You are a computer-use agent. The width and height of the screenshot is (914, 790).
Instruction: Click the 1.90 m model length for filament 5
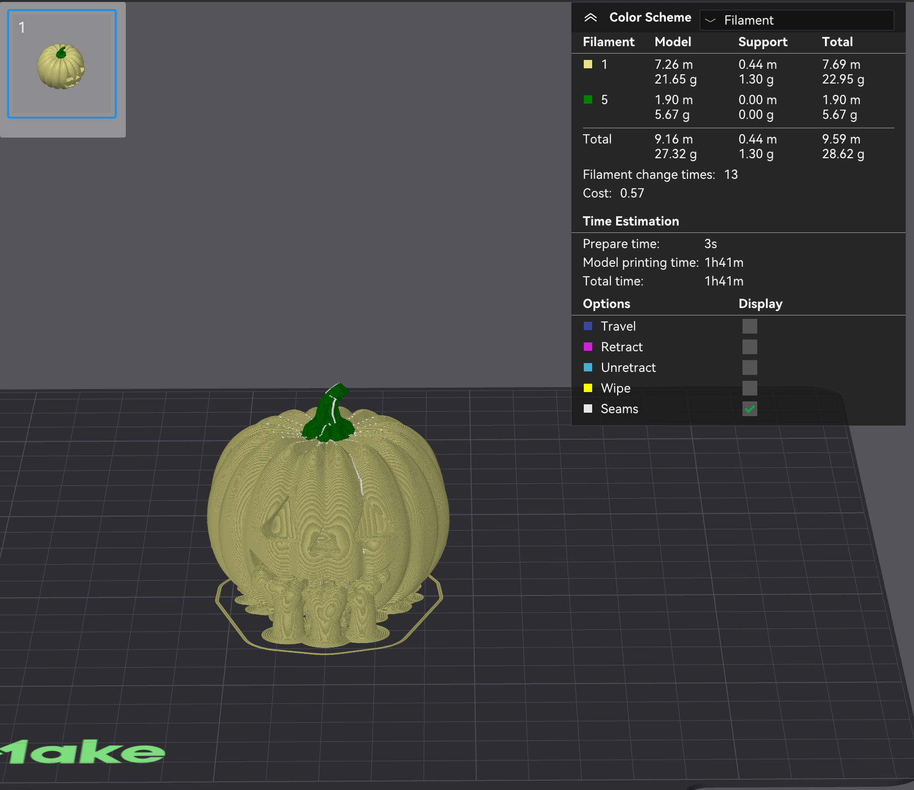point(673,100)
